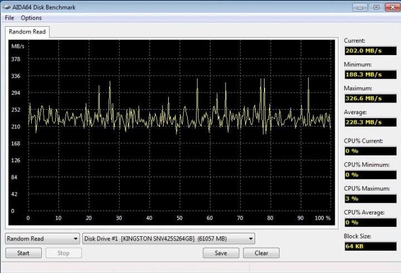
Task: Click the Save button
Action: click(x=221, y=253)
